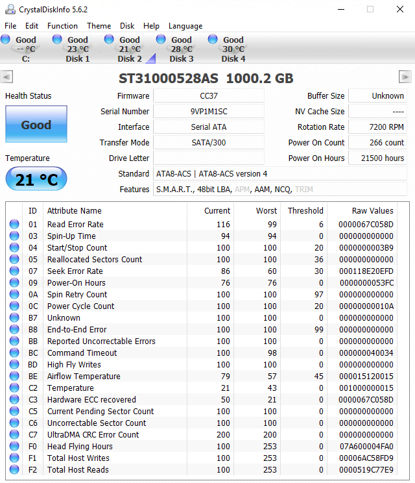Go to next disk with right arrow

tap(405, 77)
